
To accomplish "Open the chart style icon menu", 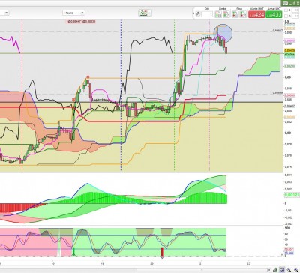I will click(143, 13).
